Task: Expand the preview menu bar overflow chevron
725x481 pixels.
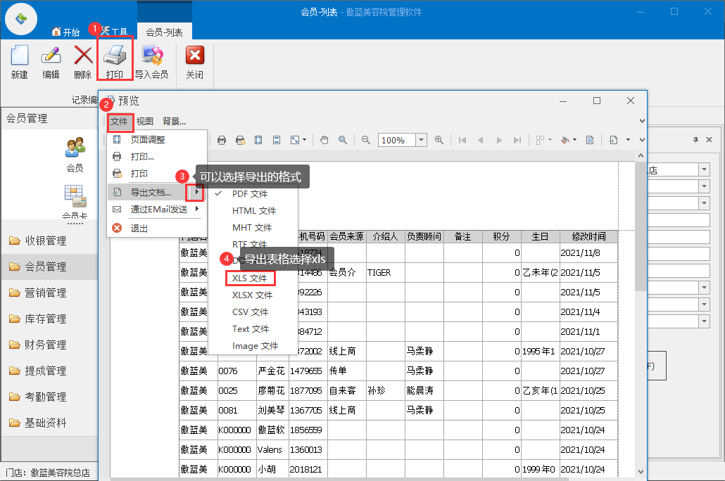Action: point(642,121)
